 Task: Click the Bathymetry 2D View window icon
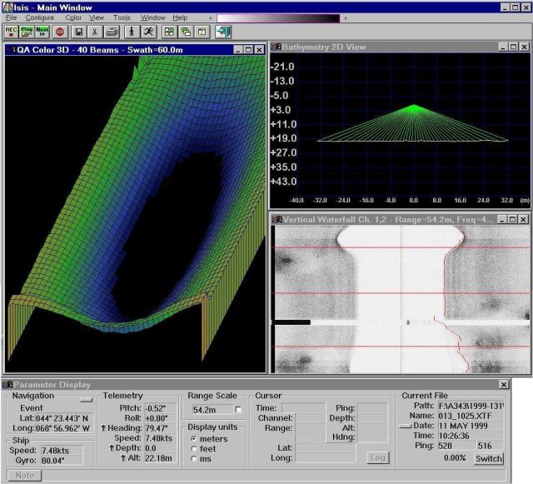[x=276, y=47]
